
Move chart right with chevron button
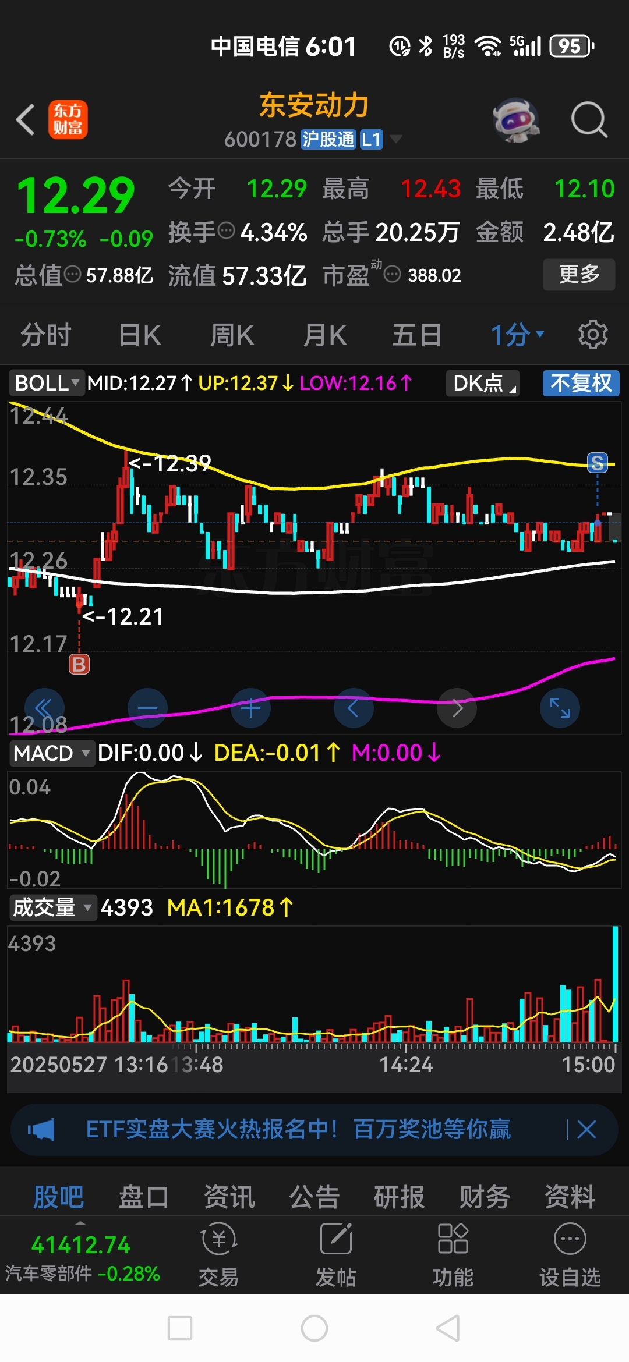[457, 708]
